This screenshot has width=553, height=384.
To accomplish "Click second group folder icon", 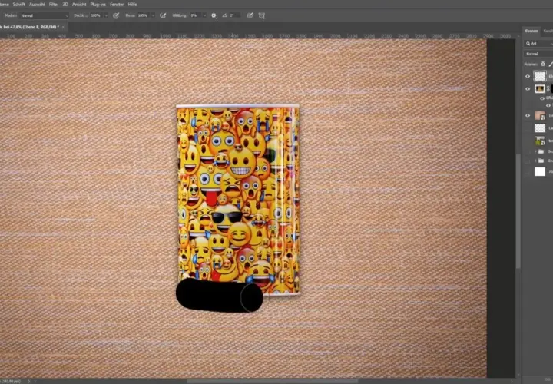I will (x=541, y=161).
